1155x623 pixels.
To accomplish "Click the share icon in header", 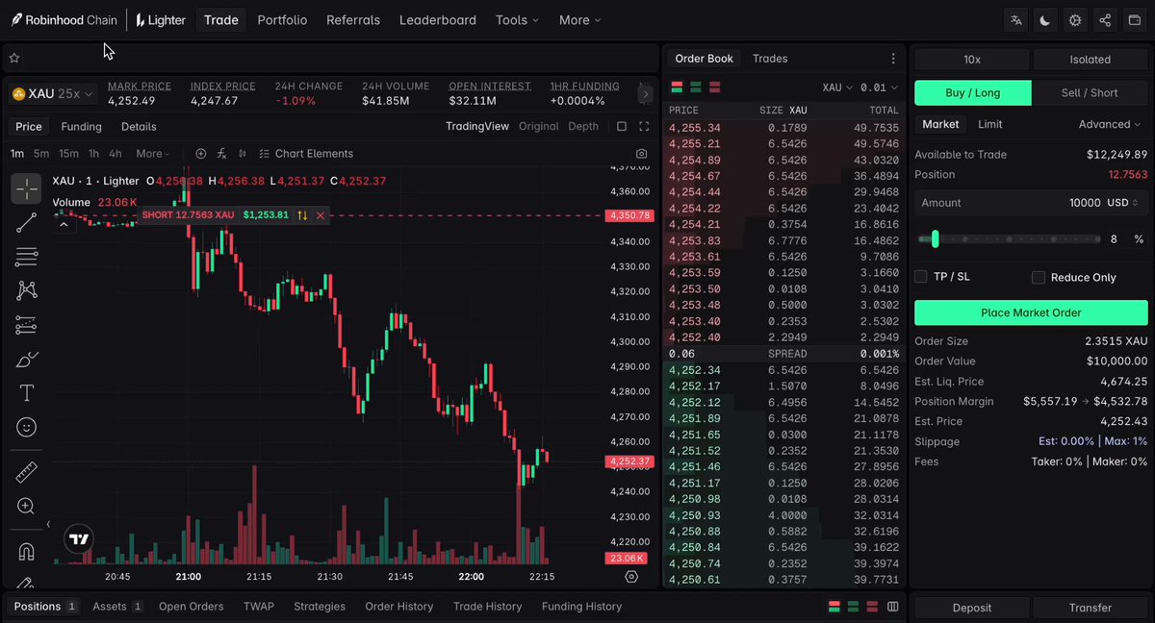I will click(1105, 20).
